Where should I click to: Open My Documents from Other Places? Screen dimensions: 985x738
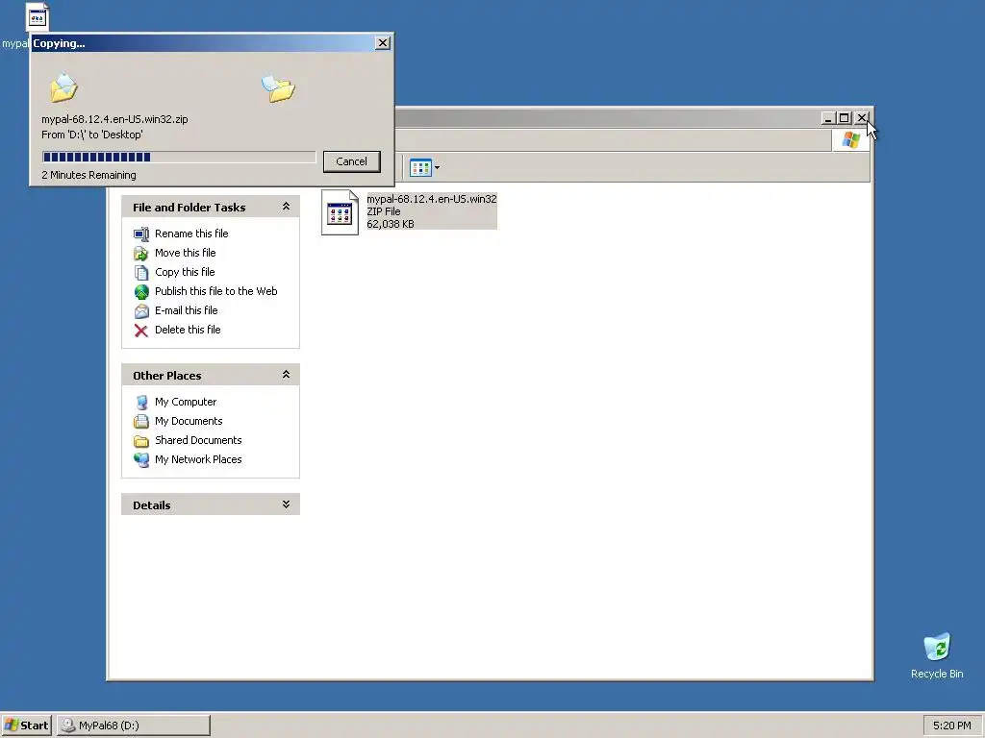coord(189,421)
